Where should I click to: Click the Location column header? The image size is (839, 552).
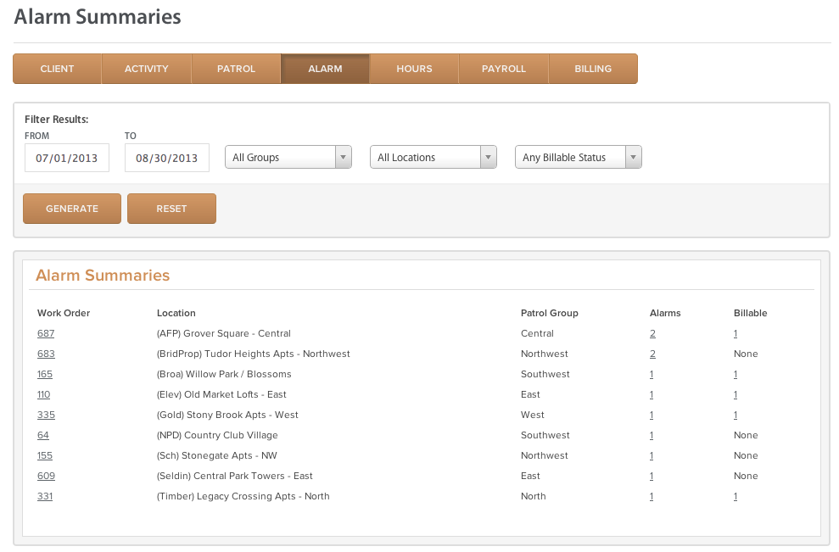(176, 313)
